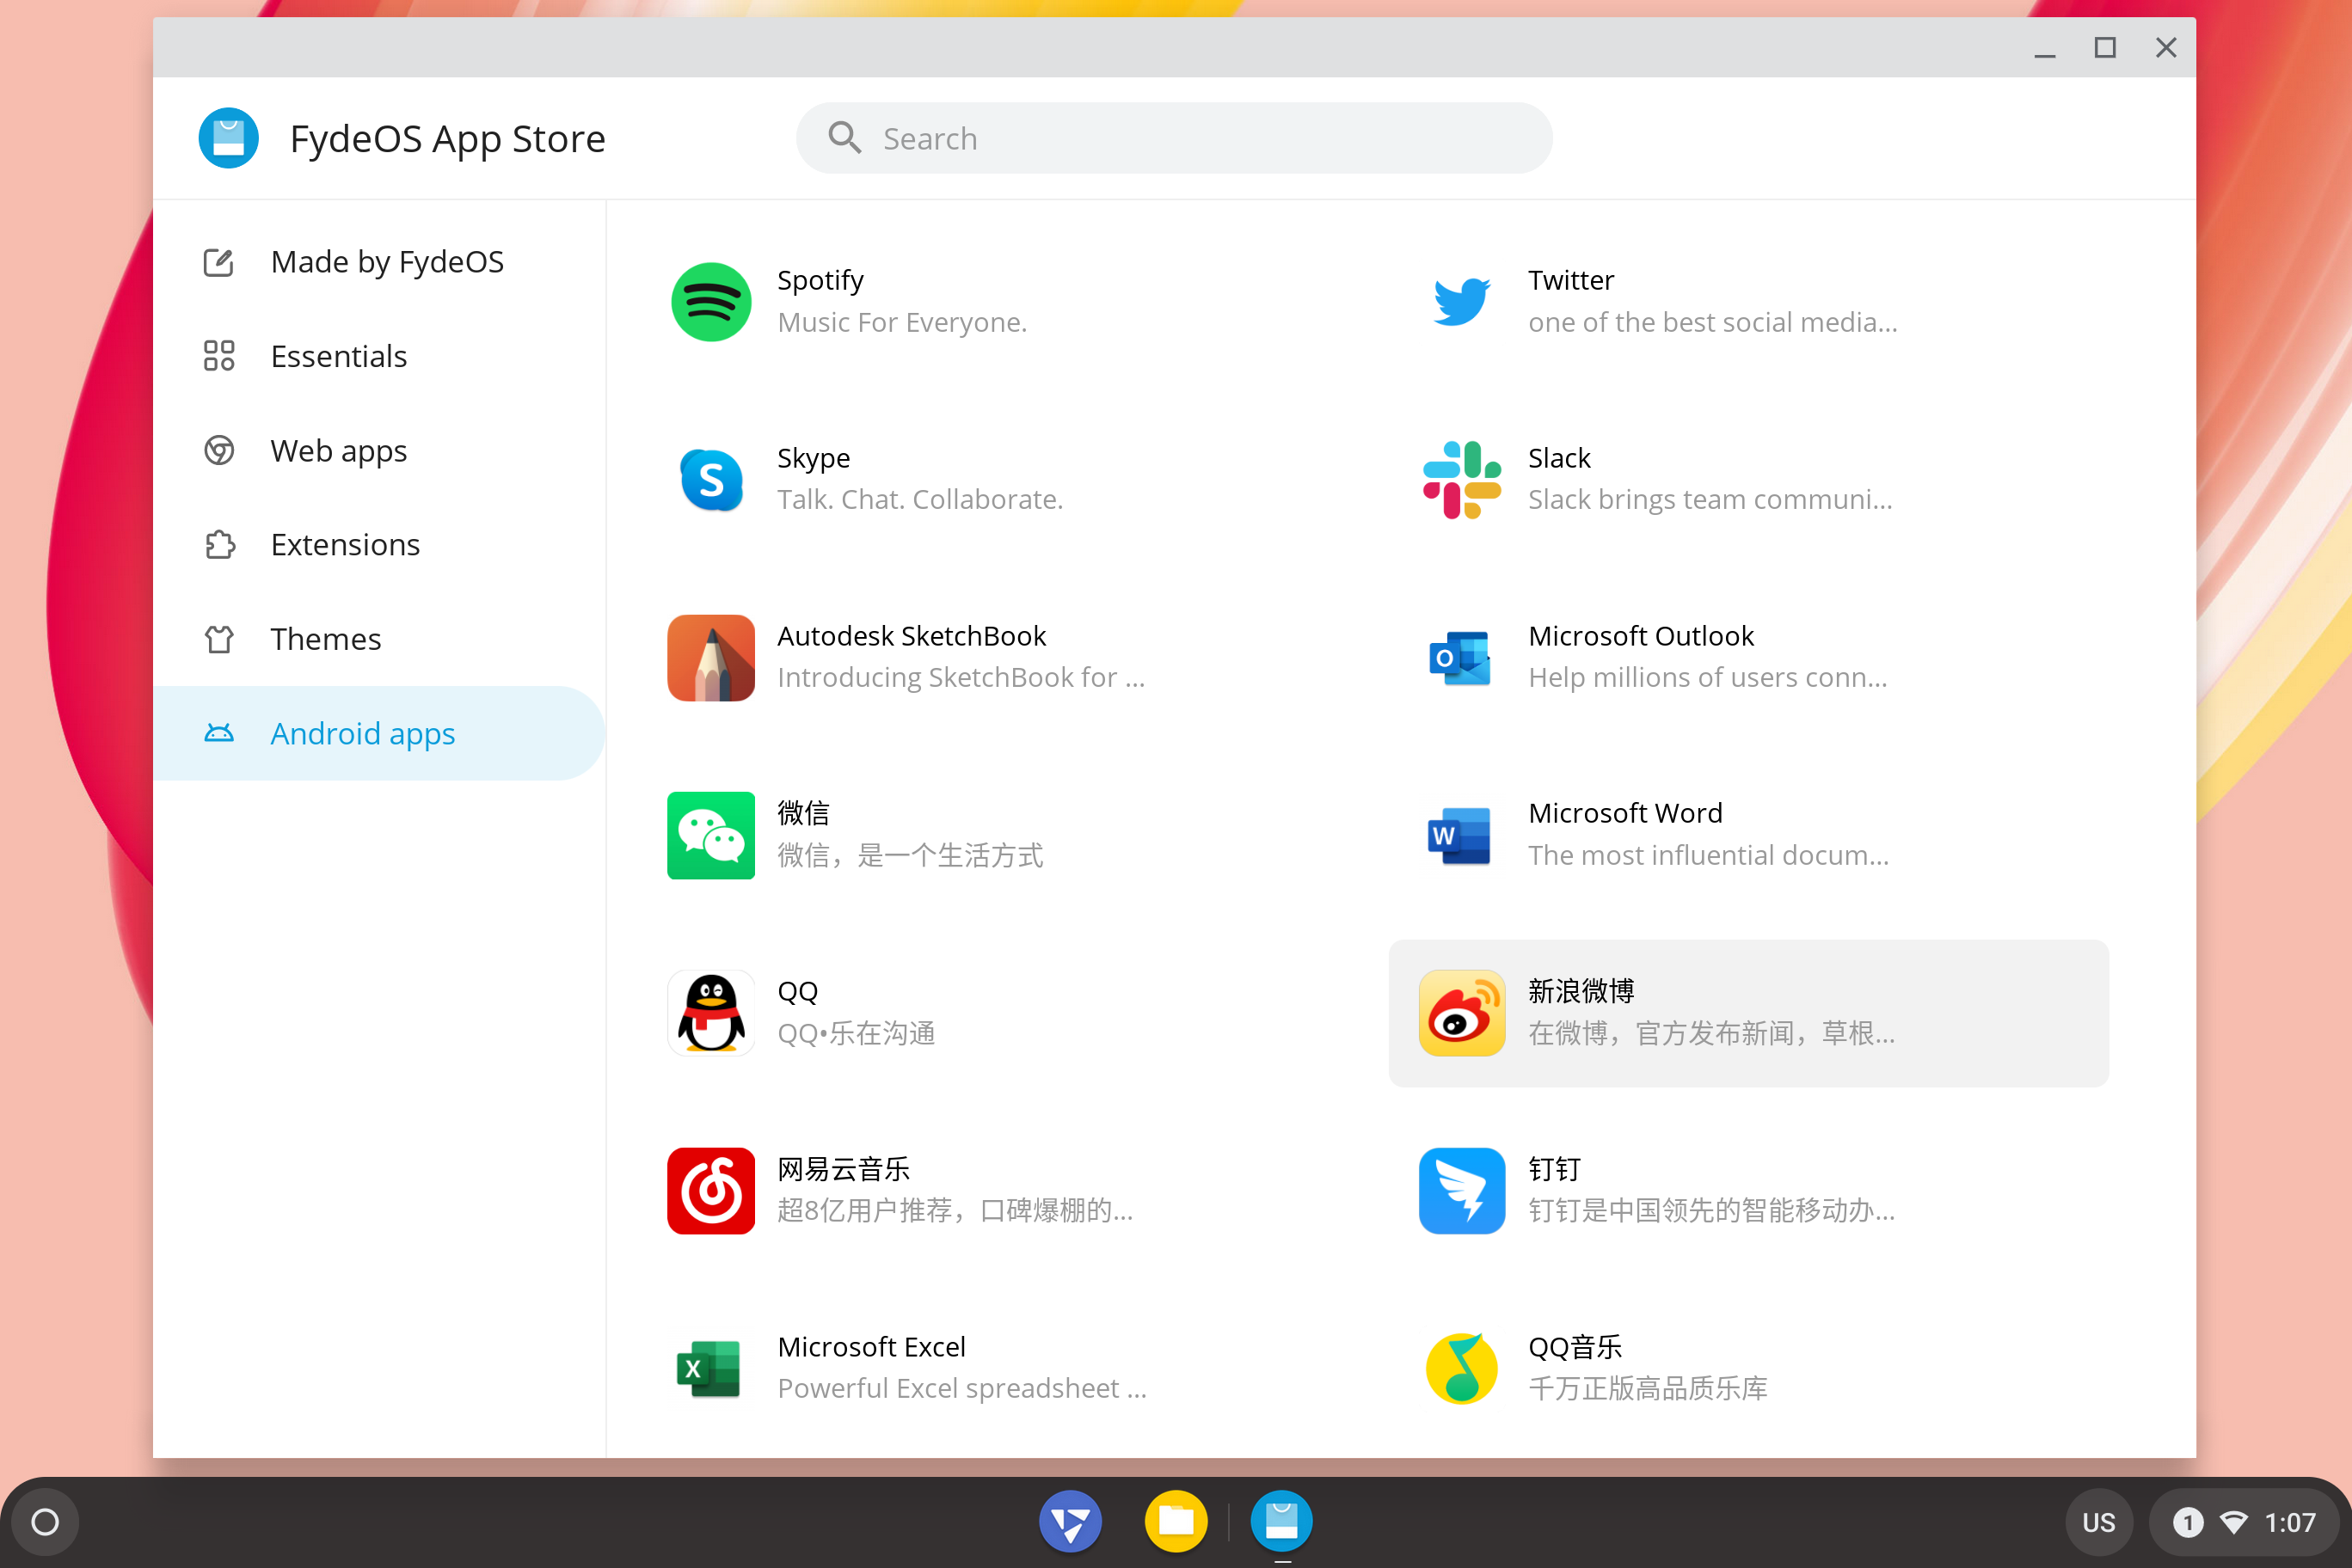Focus the Search input field
2352x1568 pixels.
coord(1174,138)
